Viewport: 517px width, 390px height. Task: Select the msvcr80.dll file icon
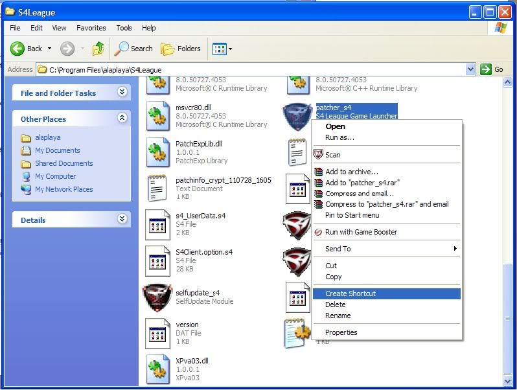click(x=158, y=117)
